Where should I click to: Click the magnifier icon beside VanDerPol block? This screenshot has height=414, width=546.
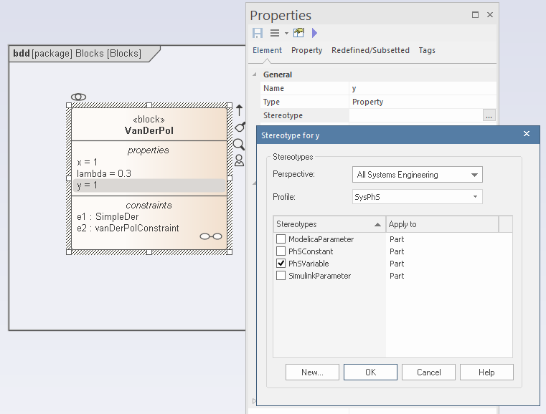pos(239,144)
